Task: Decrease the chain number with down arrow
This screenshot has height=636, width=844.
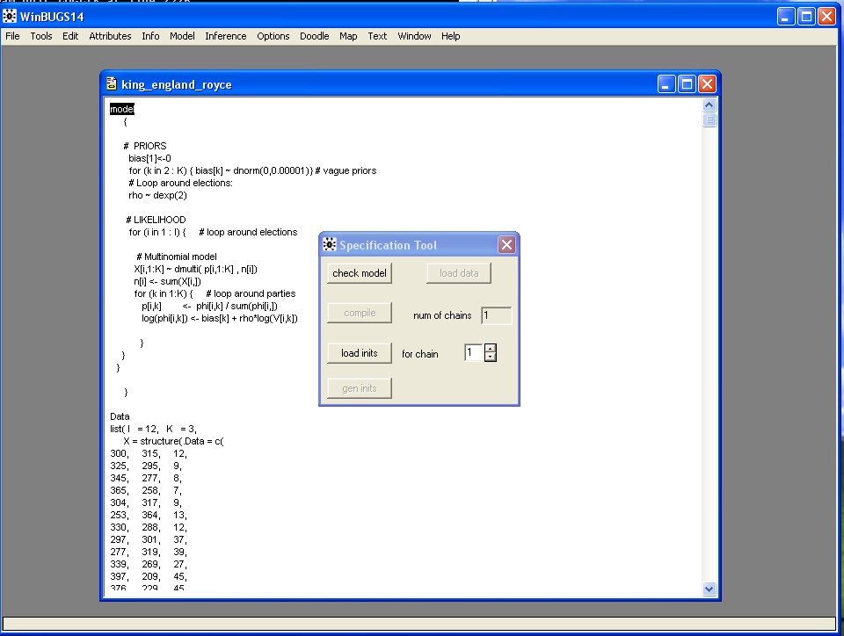Action: 491,357
